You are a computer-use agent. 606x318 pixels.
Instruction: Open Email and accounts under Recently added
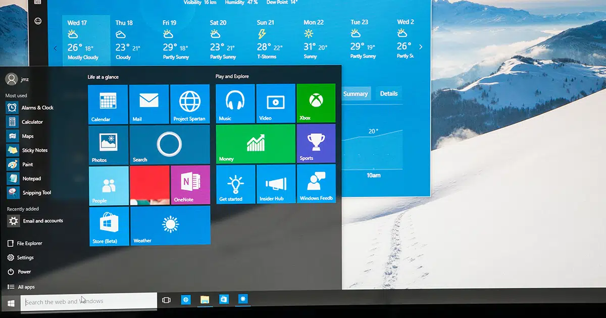pos(35,221)
